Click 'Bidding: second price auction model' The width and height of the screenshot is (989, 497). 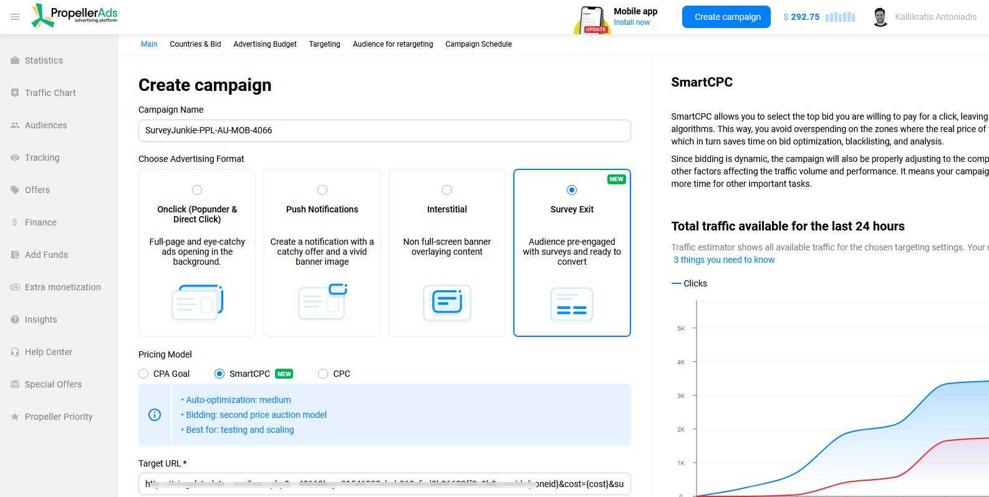pyautogui.click(x=256, y=415)
